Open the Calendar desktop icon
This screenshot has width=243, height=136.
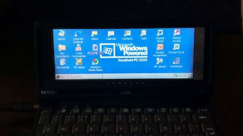click(111, 35)
